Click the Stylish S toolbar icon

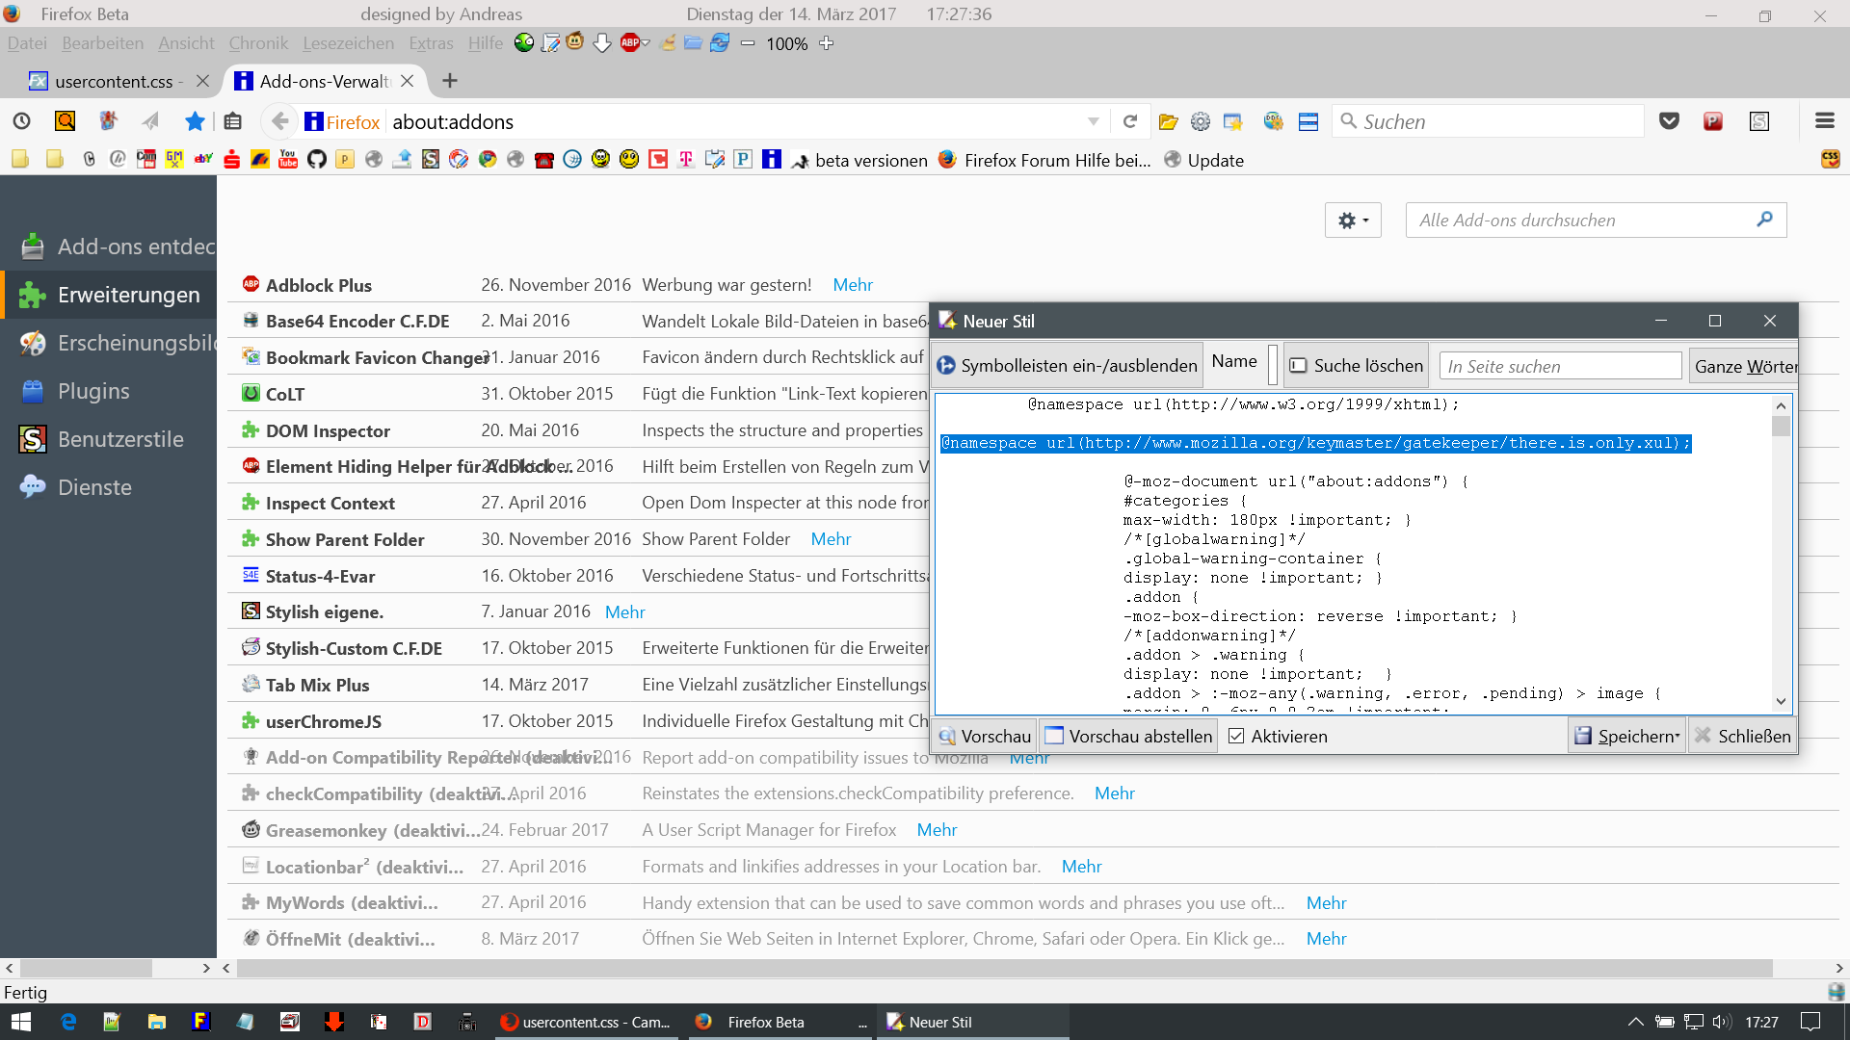coord(1759,121)
